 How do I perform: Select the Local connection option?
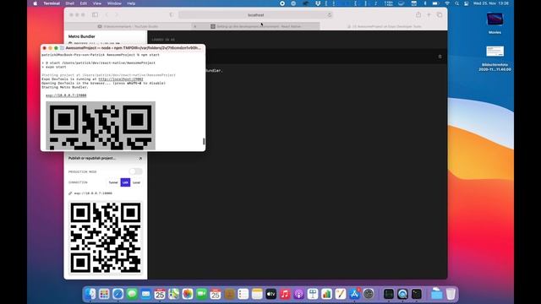click(137, 182)
